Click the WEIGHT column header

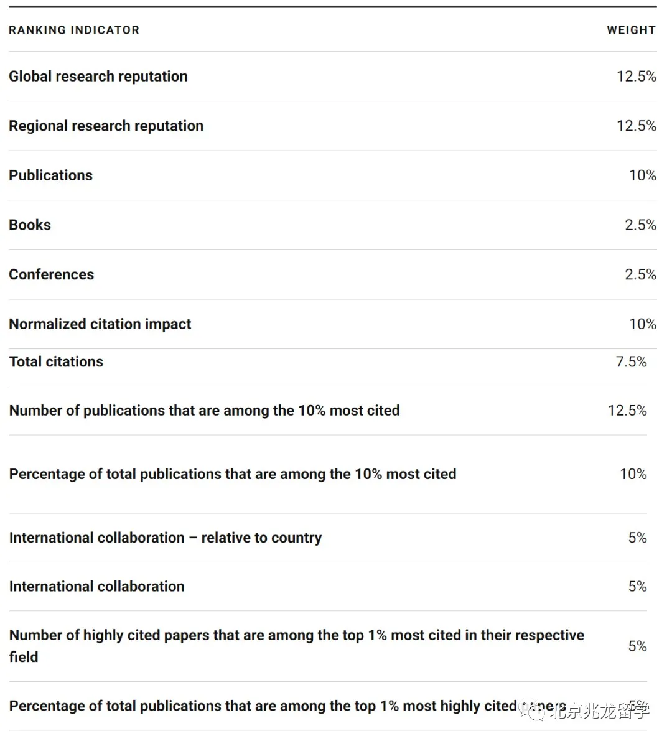[631, 30]
